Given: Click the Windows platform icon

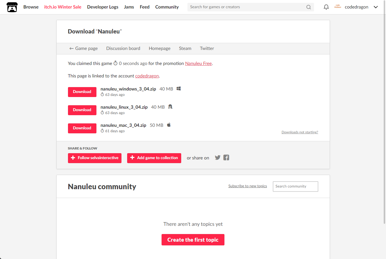Looking at the screenshot, I should pyautogui.click(x=179, y=89).
